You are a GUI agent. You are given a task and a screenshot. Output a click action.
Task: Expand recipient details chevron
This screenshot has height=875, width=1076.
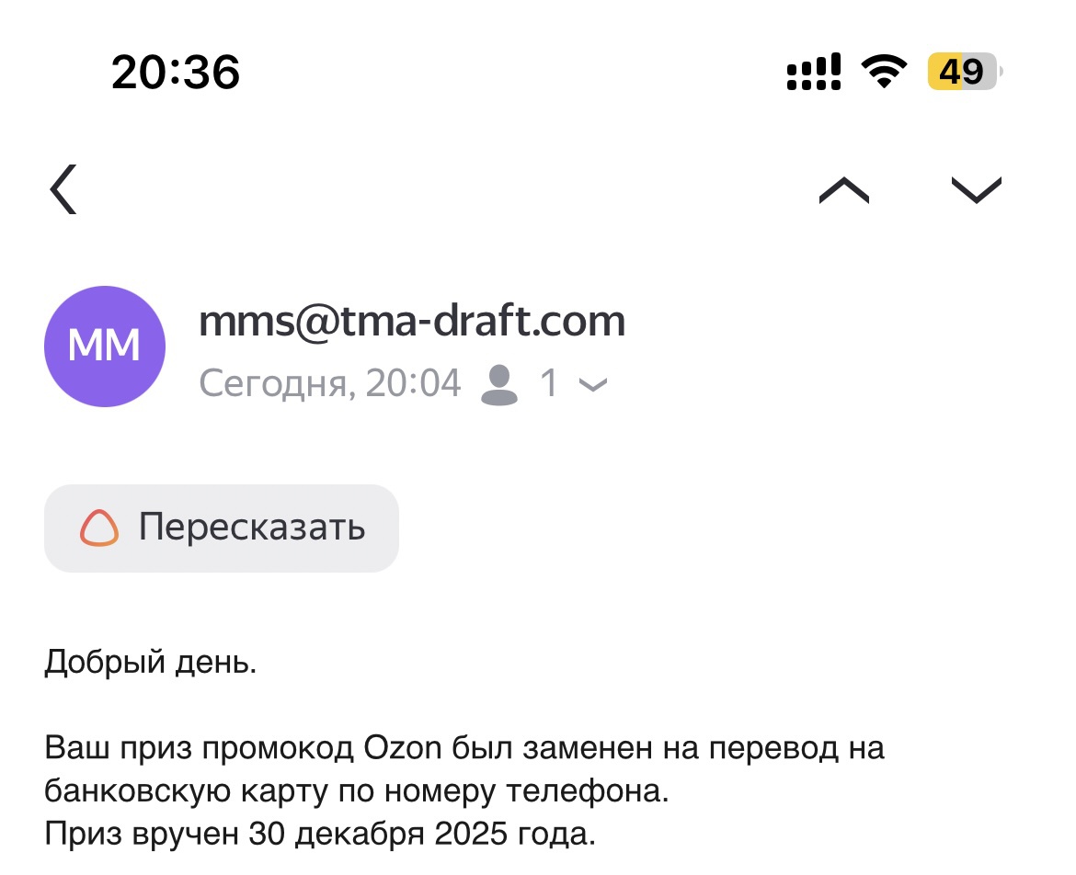tap(594, 386)
